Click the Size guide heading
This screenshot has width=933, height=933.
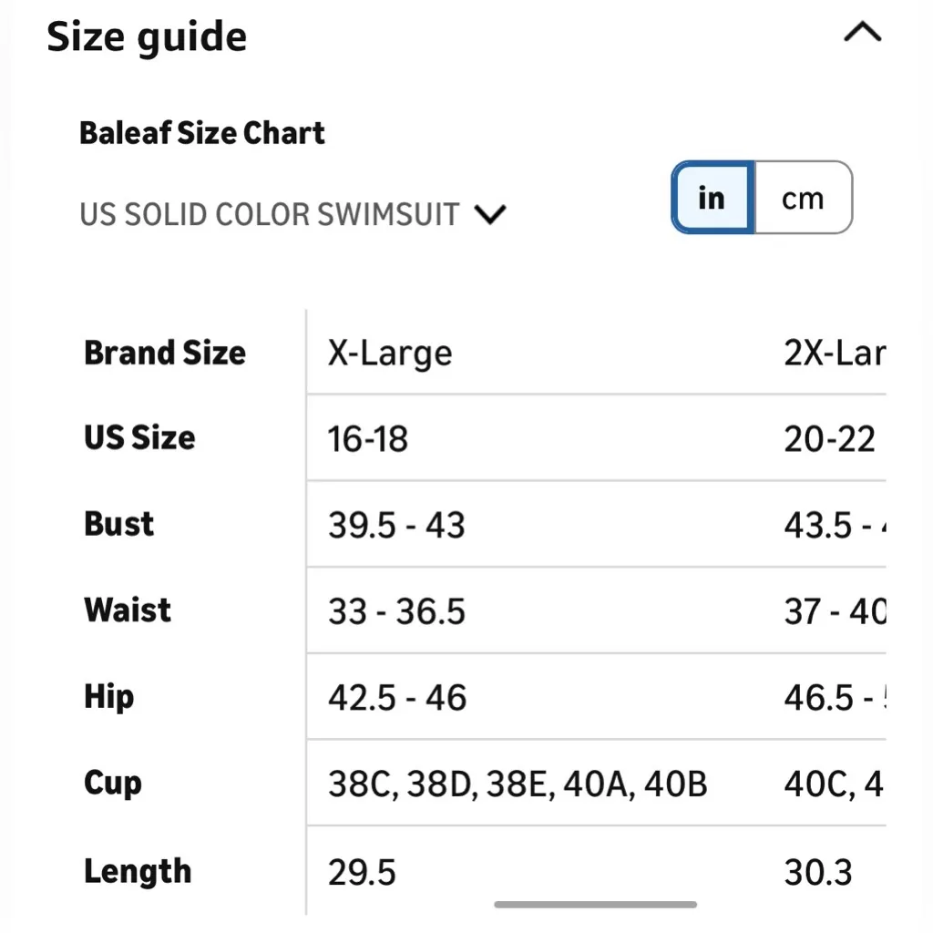(147, 37)
